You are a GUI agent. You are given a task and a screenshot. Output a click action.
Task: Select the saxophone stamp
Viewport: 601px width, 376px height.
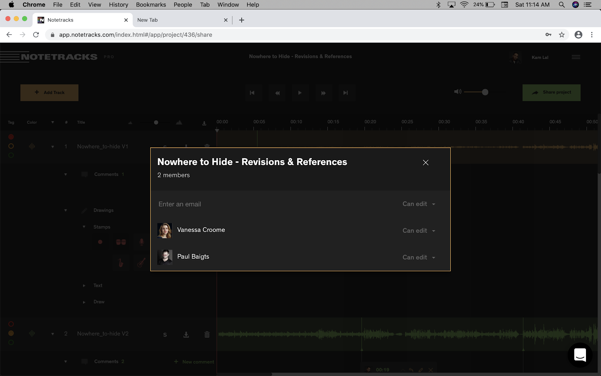121,262
